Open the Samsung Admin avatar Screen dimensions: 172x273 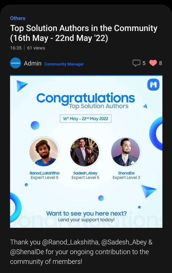16,63
